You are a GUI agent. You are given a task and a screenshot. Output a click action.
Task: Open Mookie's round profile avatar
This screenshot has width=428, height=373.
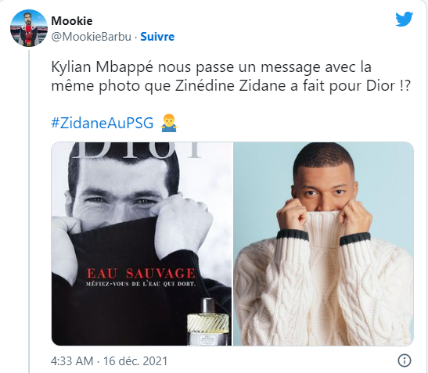click(x=29, y=28)
